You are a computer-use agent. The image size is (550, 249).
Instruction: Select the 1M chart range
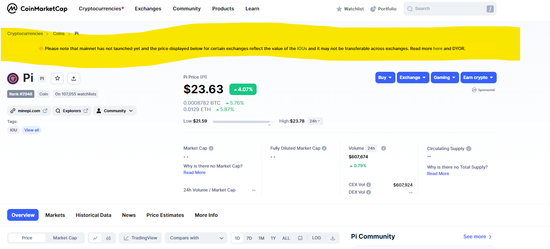coord(261,238)
